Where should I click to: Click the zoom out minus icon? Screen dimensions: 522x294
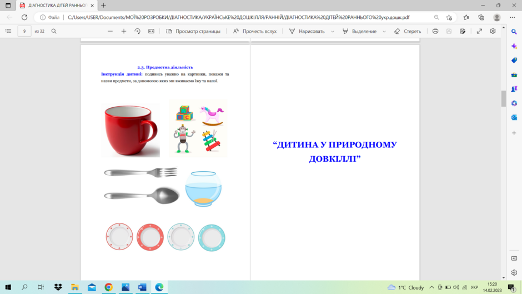(110, 31)
